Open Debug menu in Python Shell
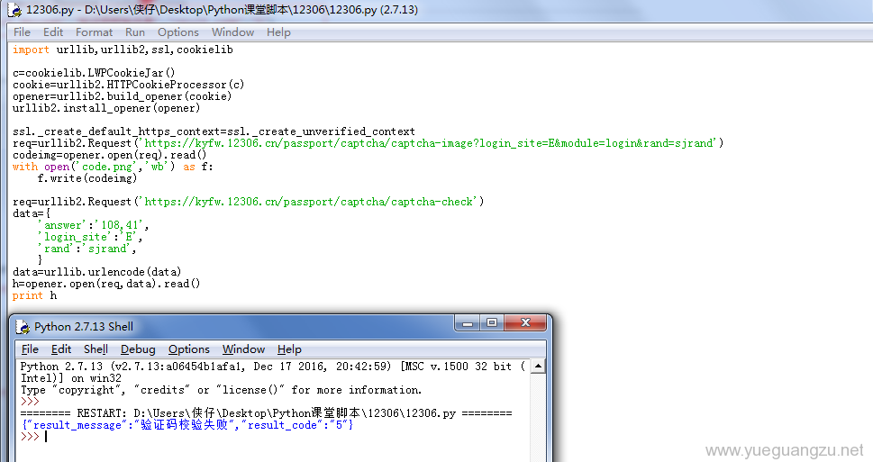The image size is (873, 462). 138,349
